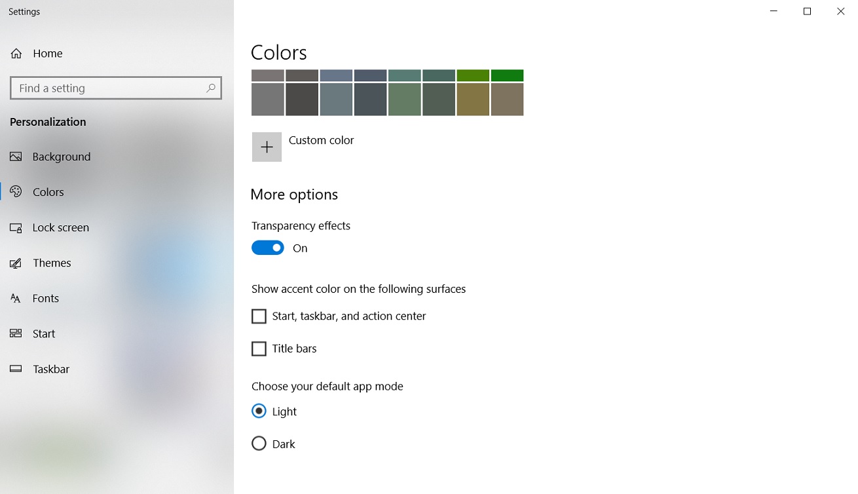Choose the slate blue-gray swatch in bottom row
The height and width of the screenshot is (494, 858).
coord(336,99)
